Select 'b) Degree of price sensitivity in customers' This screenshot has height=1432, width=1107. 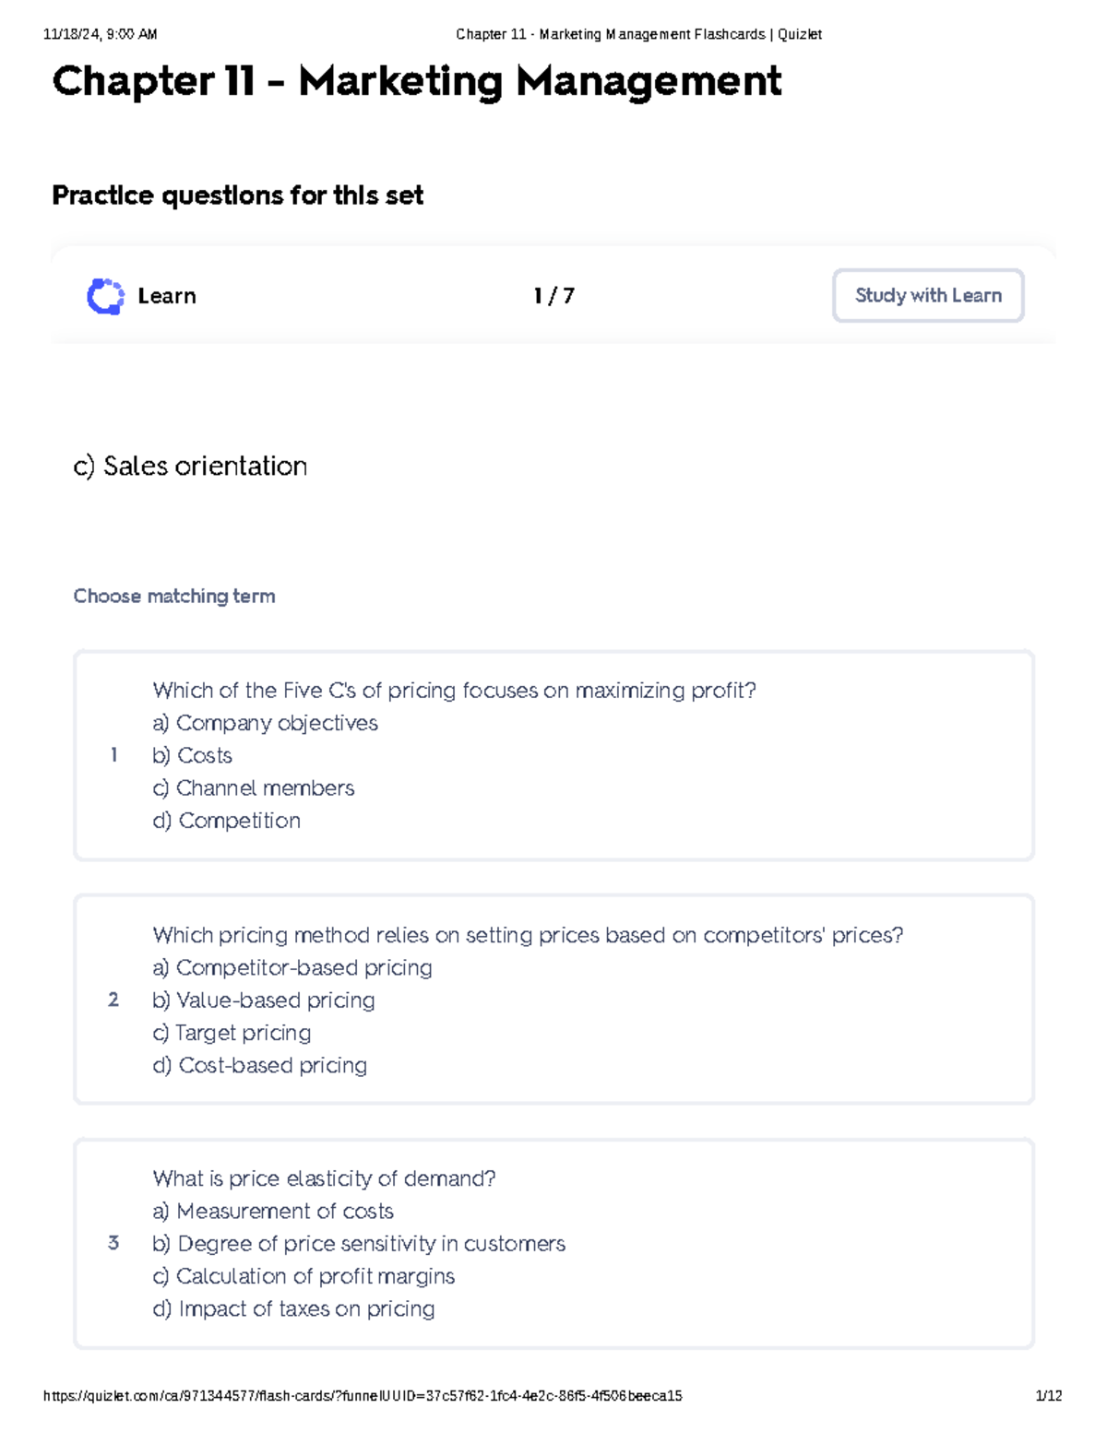point(359,1243)
